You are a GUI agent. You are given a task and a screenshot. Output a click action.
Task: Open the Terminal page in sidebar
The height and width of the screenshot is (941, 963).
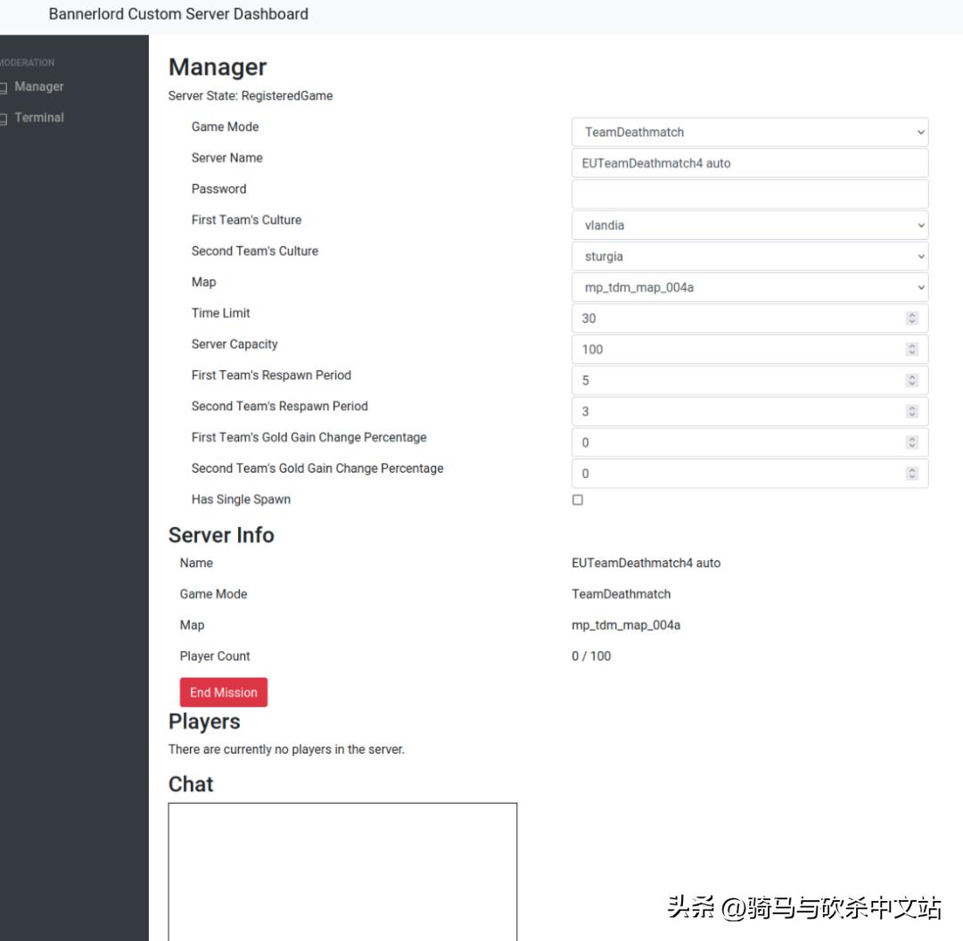pyautogui.click(x=38, y=118)
